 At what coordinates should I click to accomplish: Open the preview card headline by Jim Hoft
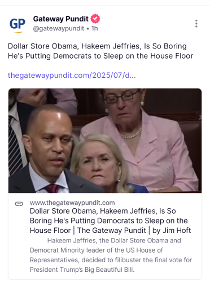[x=111, y=221]
